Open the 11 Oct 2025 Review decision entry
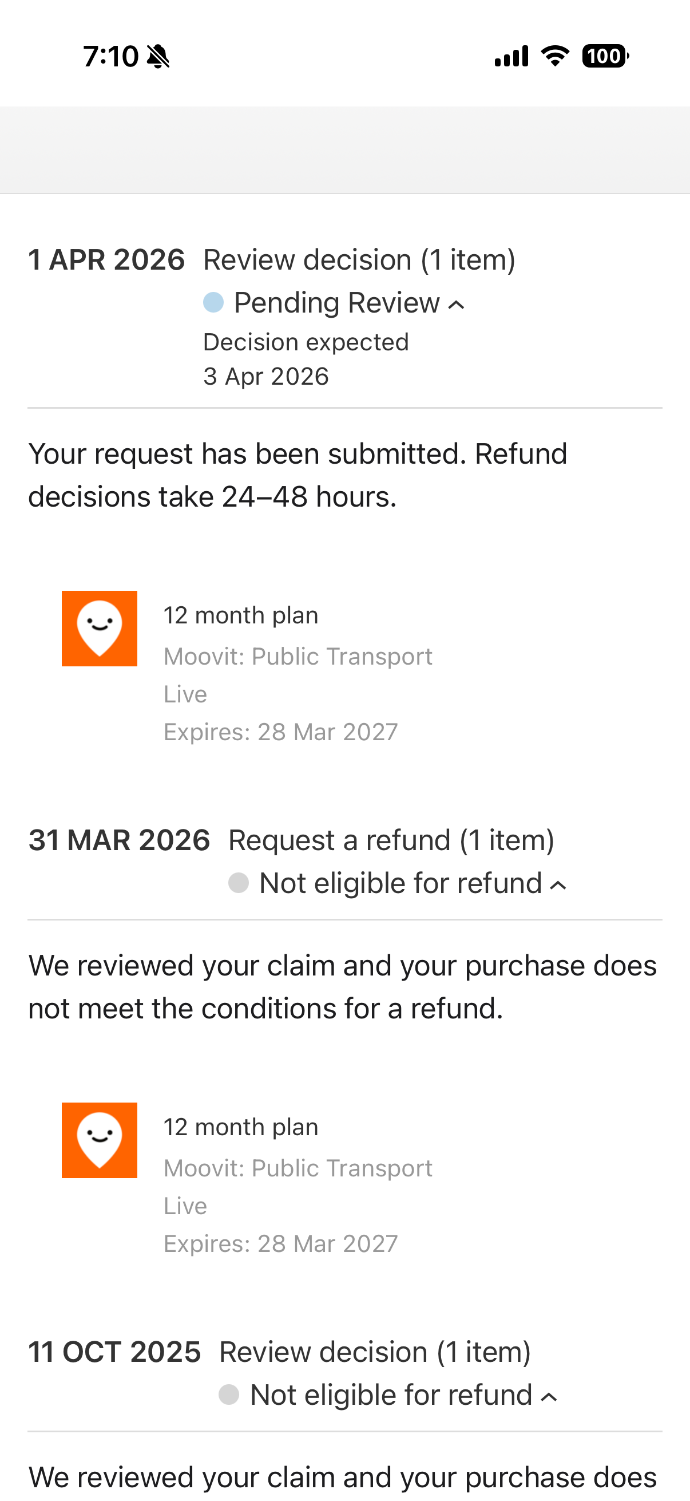 [x=374, y=1352]
